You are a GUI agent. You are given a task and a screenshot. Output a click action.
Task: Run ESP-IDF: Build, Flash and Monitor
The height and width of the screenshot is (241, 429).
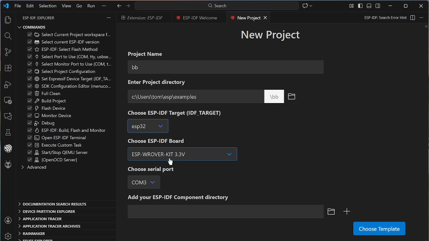(73, 130)
